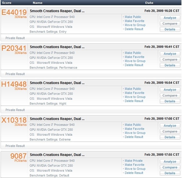Move the X10318 result to a group

135,133
